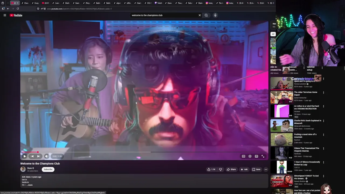Open options for Joker Home Depot video

323,92
